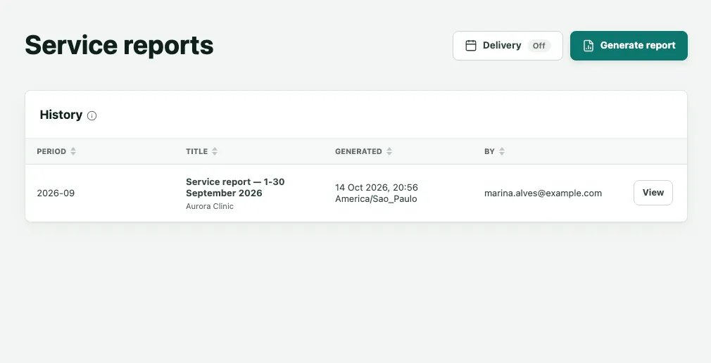Click the calendar icon in Delivery button
711x363 pixels.
tap(471, 45)
